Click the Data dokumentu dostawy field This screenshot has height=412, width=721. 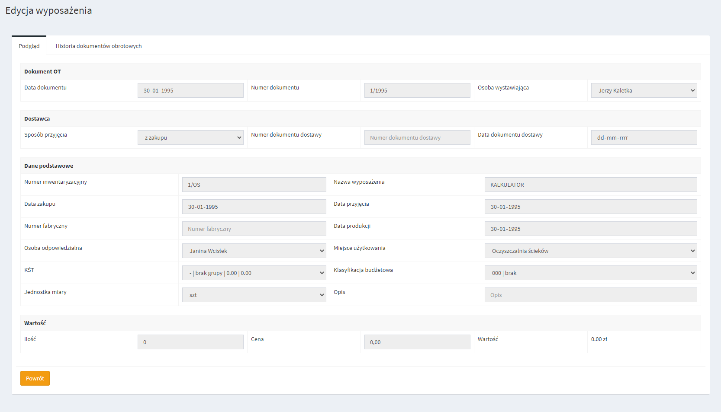coord(644,137)
